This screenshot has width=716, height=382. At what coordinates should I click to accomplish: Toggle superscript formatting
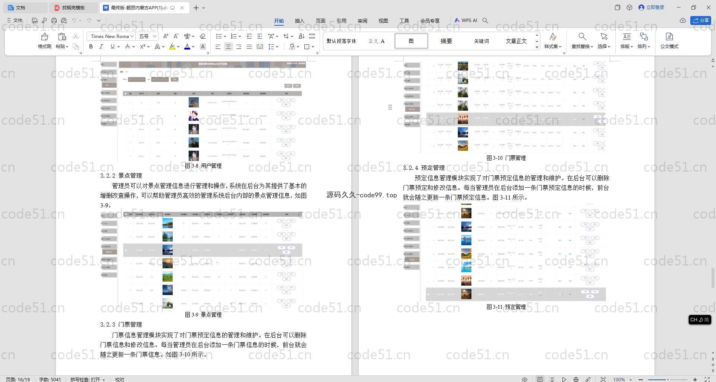[142, 47]
